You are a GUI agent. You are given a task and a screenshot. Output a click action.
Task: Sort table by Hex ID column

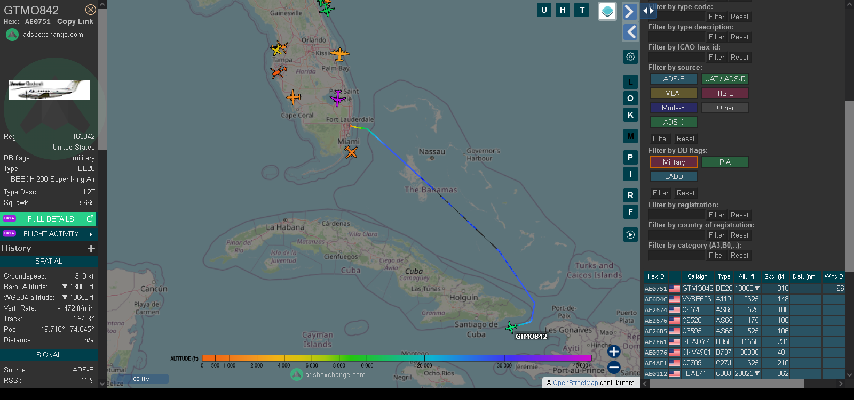tap(655, 276)
